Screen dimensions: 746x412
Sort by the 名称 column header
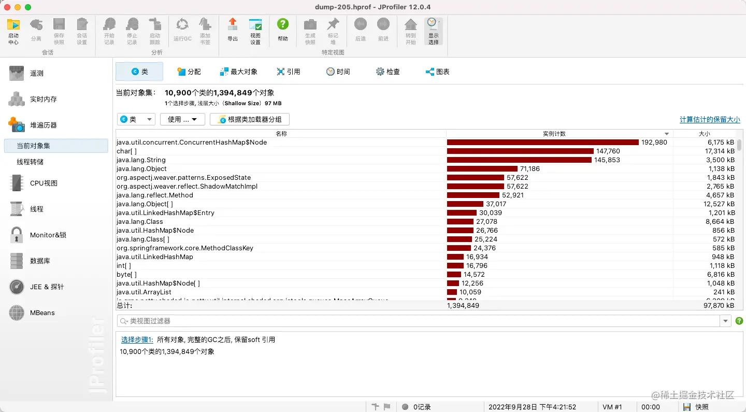[x=281, y=134]
